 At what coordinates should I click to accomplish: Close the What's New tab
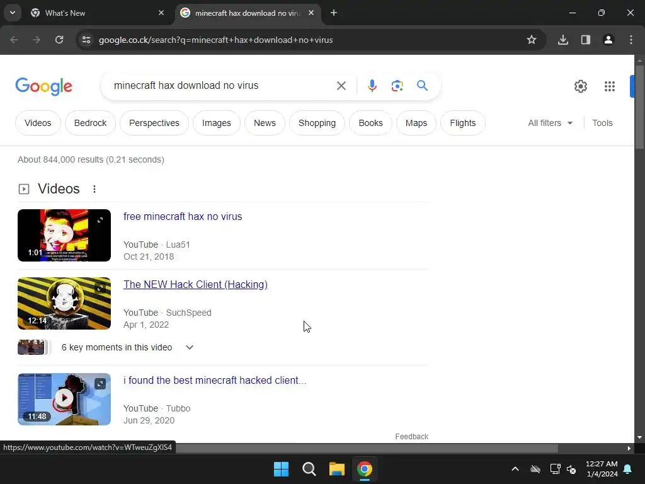coord(161,13)
